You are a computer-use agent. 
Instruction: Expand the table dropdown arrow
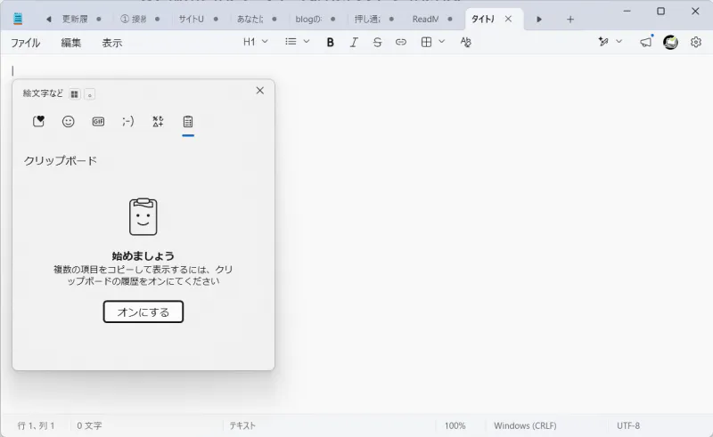441,42
